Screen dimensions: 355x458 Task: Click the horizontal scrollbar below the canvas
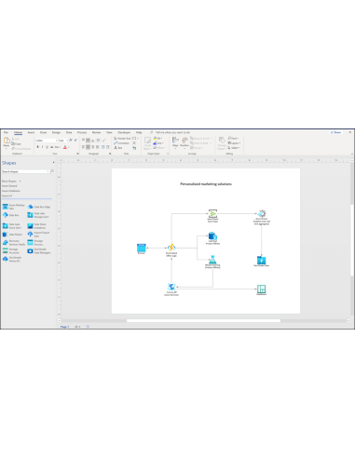pos(203,321)
